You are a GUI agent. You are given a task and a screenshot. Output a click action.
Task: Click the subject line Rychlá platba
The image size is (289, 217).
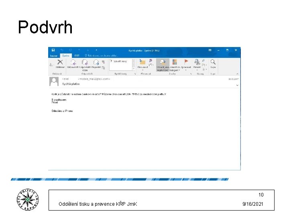71,84
